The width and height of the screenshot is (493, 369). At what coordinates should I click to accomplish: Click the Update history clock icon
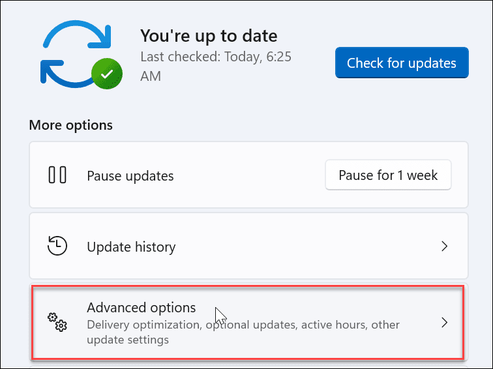tap(57, 246)
